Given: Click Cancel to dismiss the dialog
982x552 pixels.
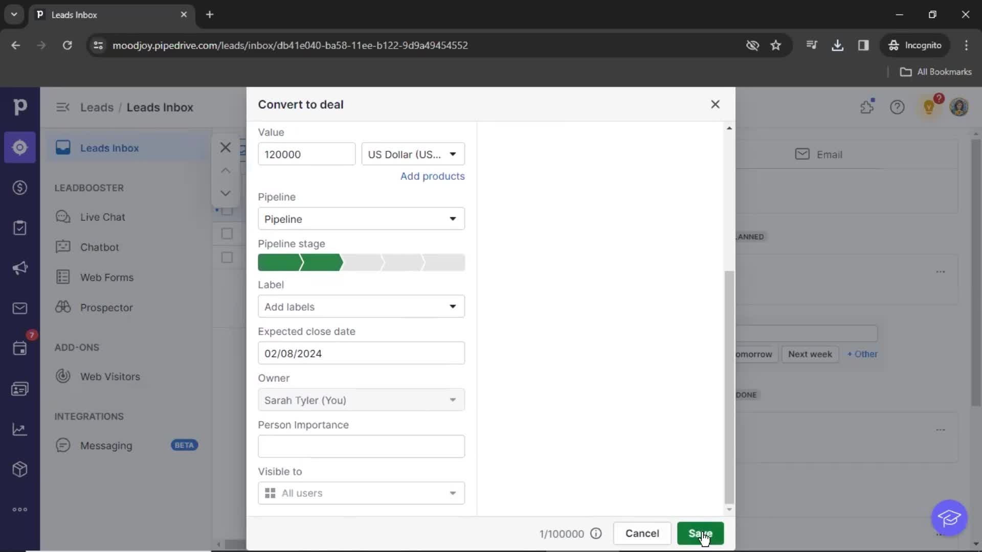Looking at the screenshot, I should (641, 533).
